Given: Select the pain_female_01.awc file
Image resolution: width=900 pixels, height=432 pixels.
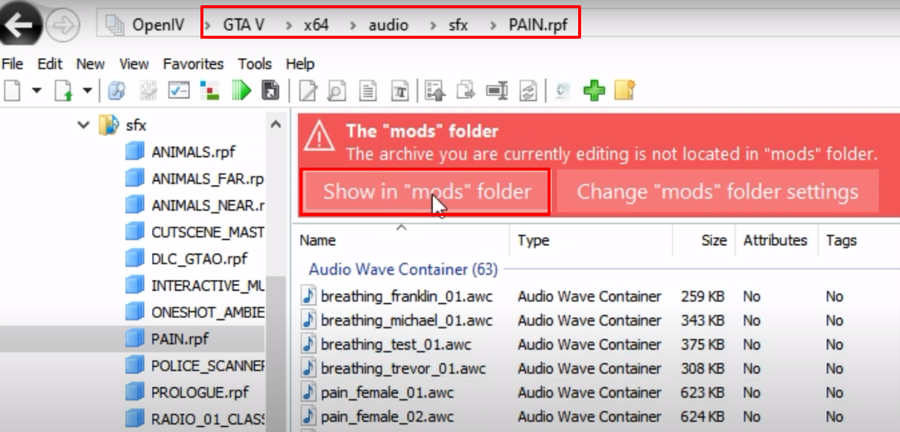Looking at the screenshot, I should click(x=387, y=393).
